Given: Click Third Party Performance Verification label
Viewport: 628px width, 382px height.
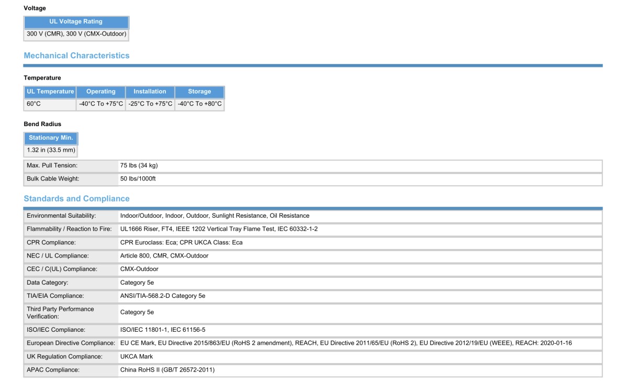Looking at the screenshot, I should (60, 313).
